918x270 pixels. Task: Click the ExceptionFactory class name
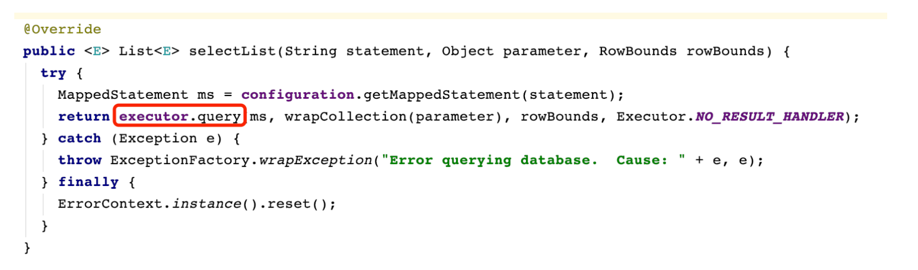tap(180, 160)
